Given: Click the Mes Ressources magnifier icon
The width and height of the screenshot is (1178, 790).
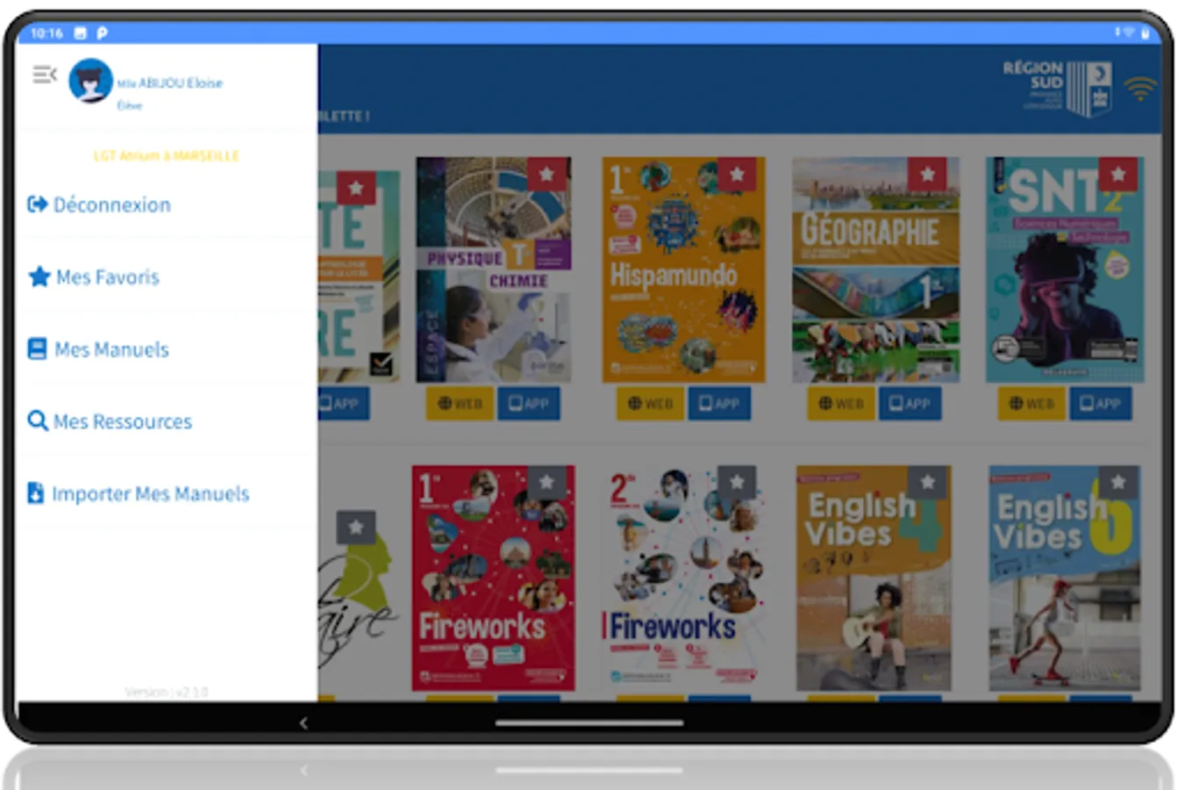Looking at the screenshot, I should tap(38, 420).
